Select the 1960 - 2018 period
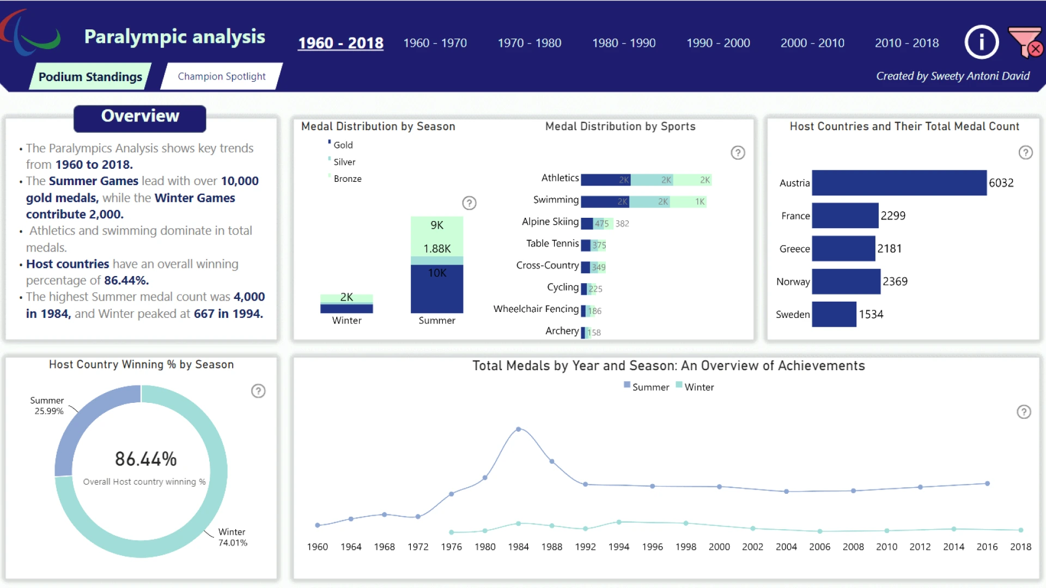Screen dimensions: 1046x588 340,43
